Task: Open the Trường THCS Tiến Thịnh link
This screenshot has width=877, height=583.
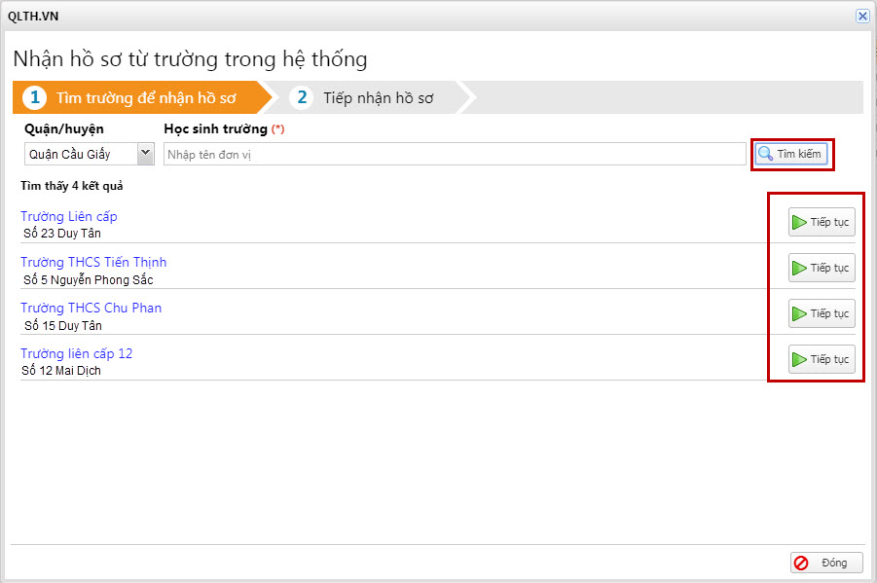Action: pyautogui.click(x=93, y=262)
